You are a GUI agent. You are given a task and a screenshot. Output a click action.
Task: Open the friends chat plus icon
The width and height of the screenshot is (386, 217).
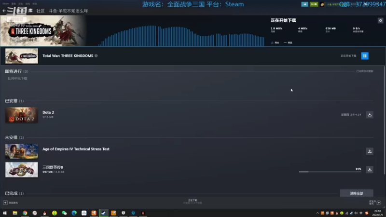point(379,203)
